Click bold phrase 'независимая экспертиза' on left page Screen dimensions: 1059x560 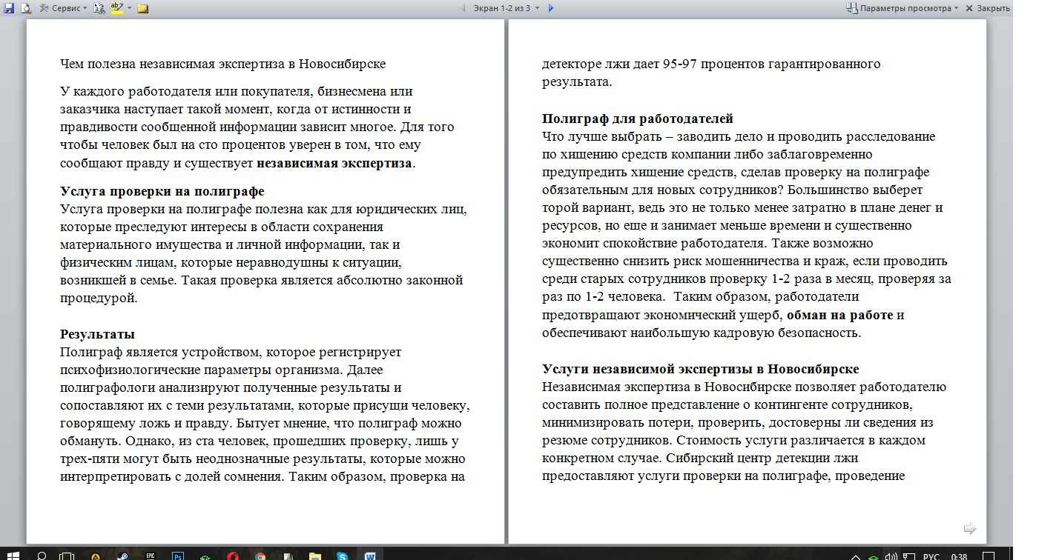tap(334, 163)
